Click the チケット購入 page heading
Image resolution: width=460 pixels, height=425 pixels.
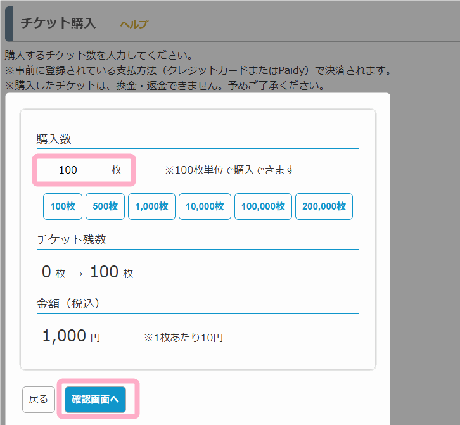click(58, 23)
